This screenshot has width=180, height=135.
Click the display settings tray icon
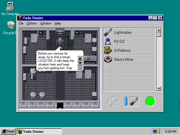(155, 131)
